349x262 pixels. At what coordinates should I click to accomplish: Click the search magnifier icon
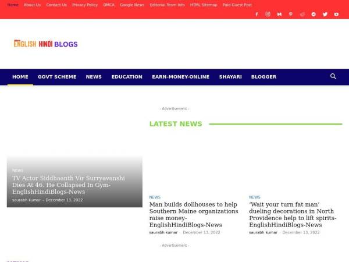tap(333, 76)
